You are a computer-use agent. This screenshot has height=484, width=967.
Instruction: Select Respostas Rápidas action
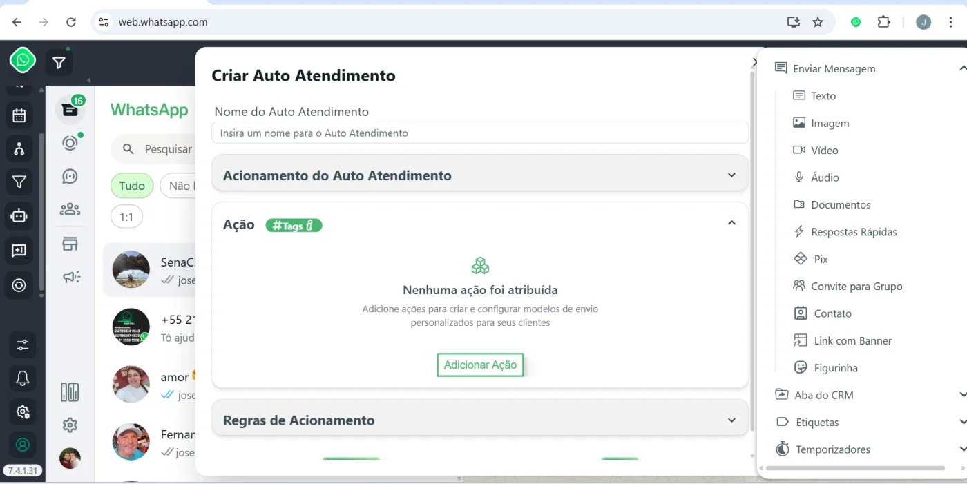click(x=845, y=232)
